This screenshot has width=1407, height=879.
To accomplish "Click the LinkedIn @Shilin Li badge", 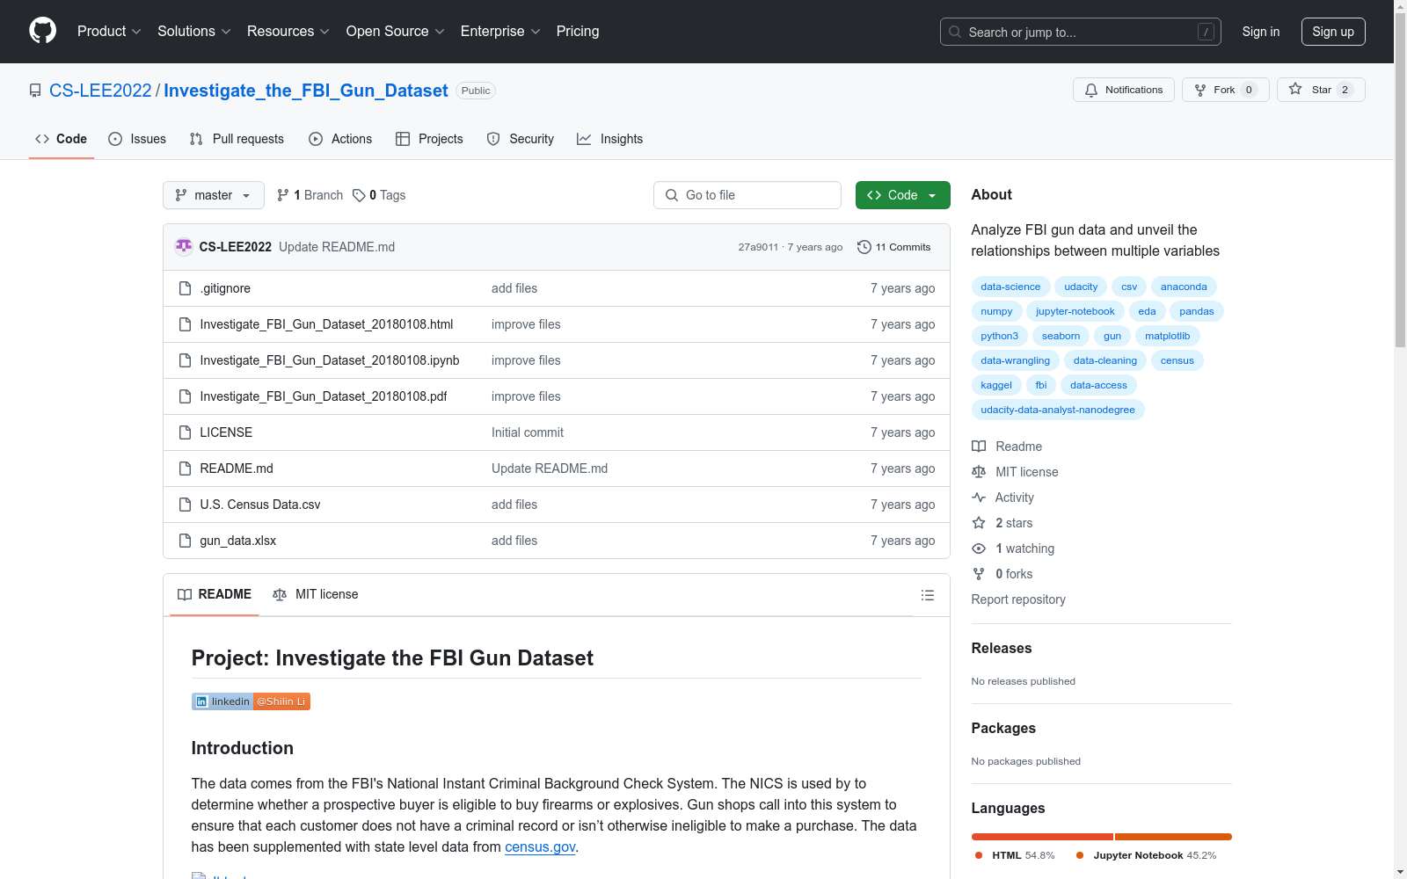I will coord(251,701).
